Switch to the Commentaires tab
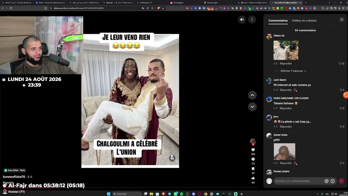This screenshot has width=348, height=196. 278,21
